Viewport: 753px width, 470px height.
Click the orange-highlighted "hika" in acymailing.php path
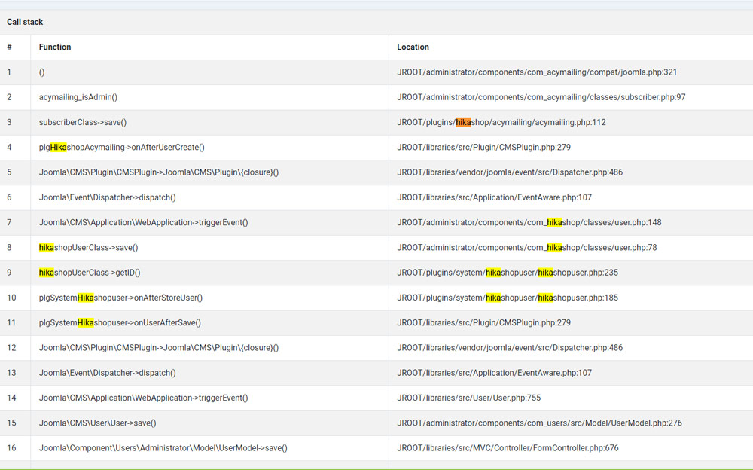pyautogui.click(x=463, y=122)
